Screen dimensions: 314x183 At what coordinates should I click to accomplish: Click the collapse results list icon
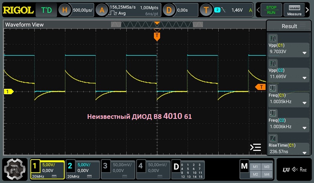pos(256,147)
